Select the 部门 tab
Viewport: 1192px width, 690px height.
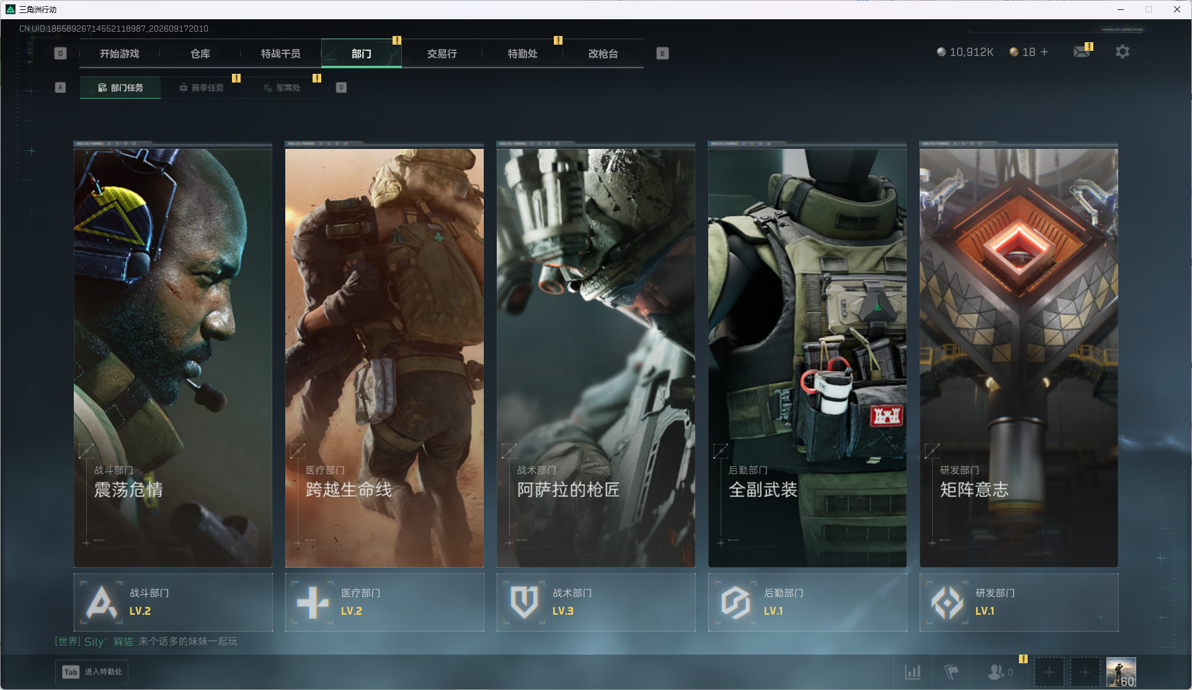click(362, 53)
